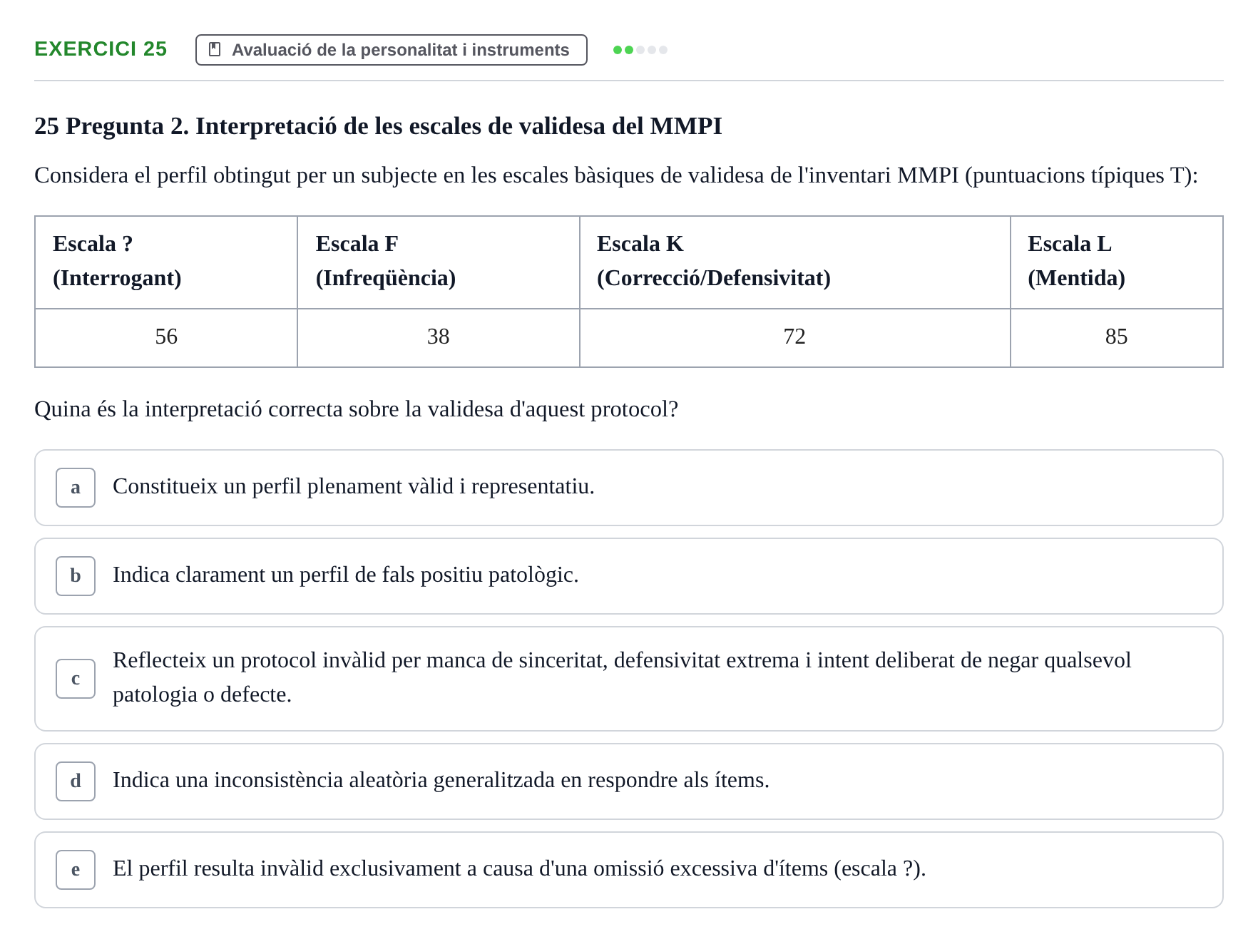The width and height of the screenshot is (1258, 944).
Task: Click the 'Escala ? (Interrogant)' column header
Action: (x=166, y=262)
